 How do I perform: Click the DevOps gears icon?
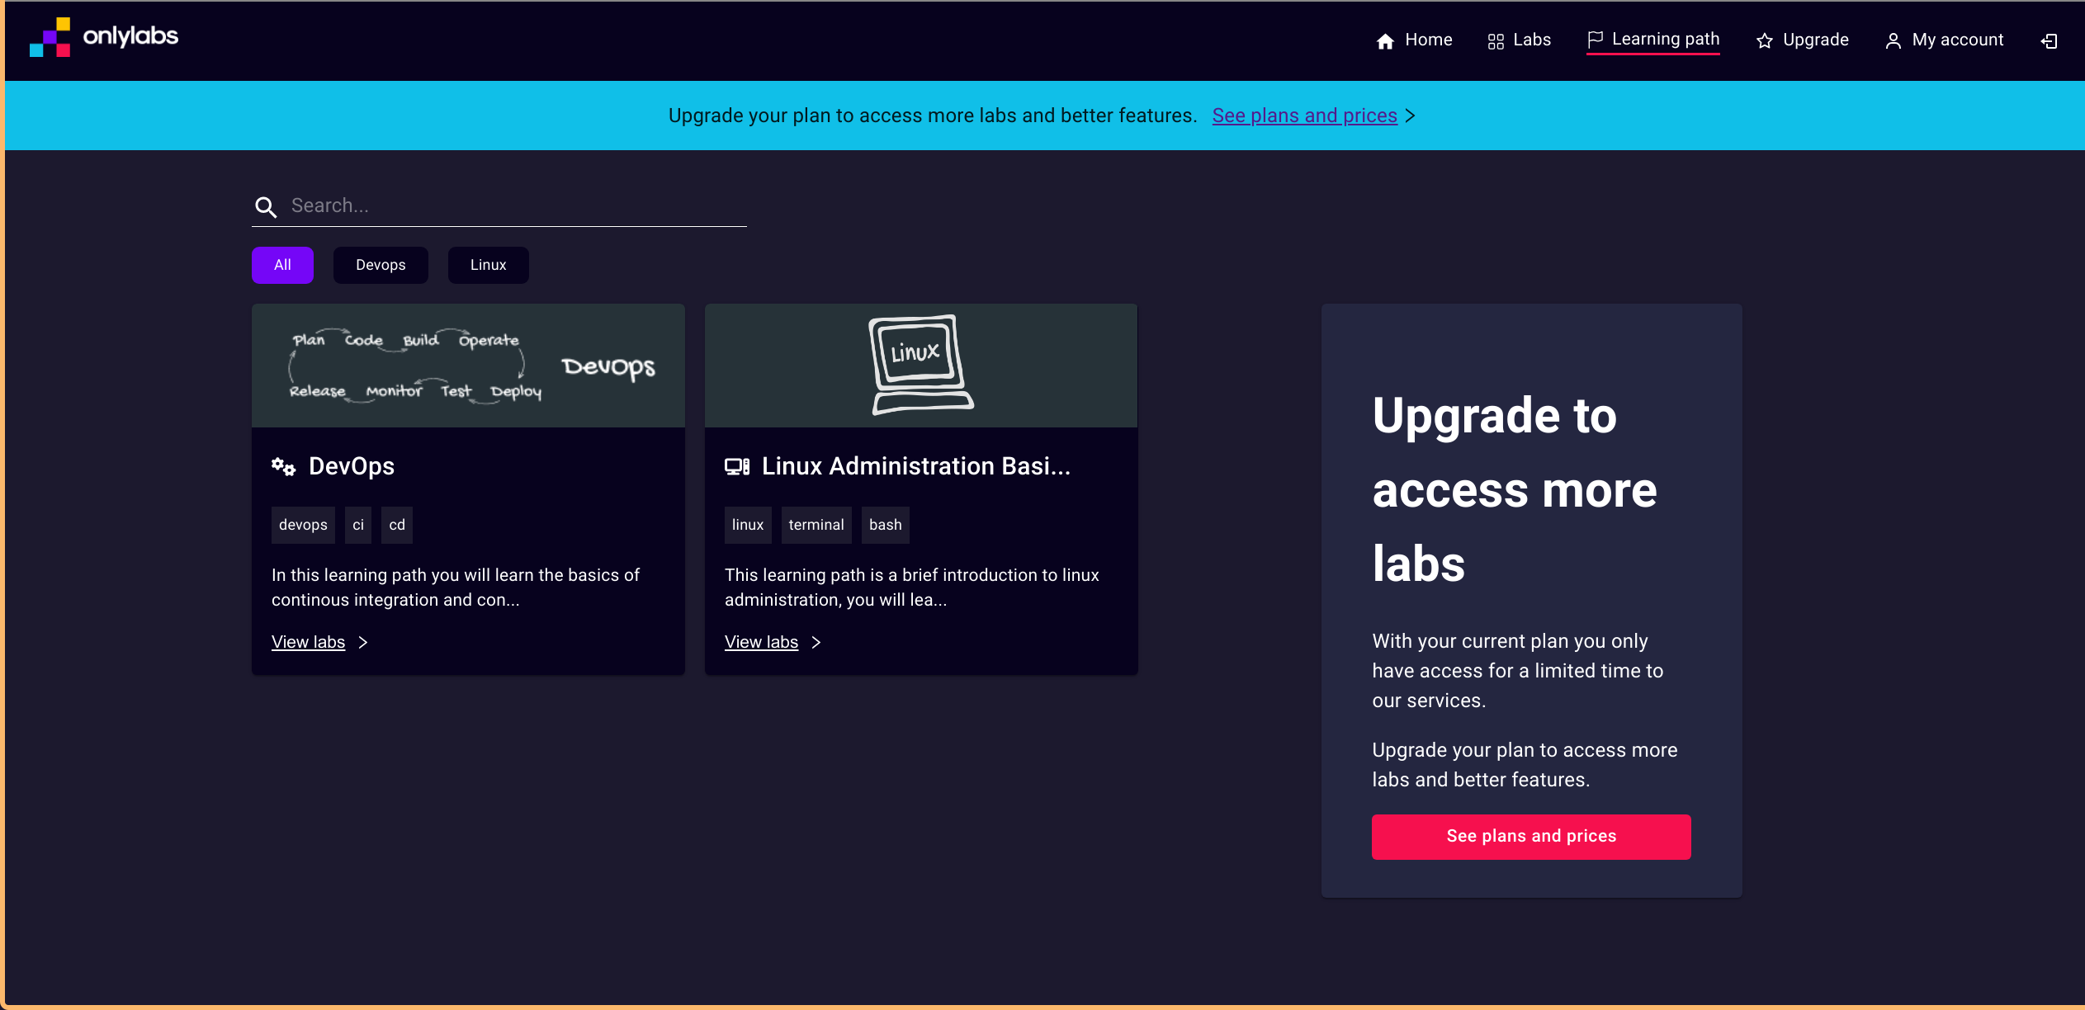pos(283,466)
